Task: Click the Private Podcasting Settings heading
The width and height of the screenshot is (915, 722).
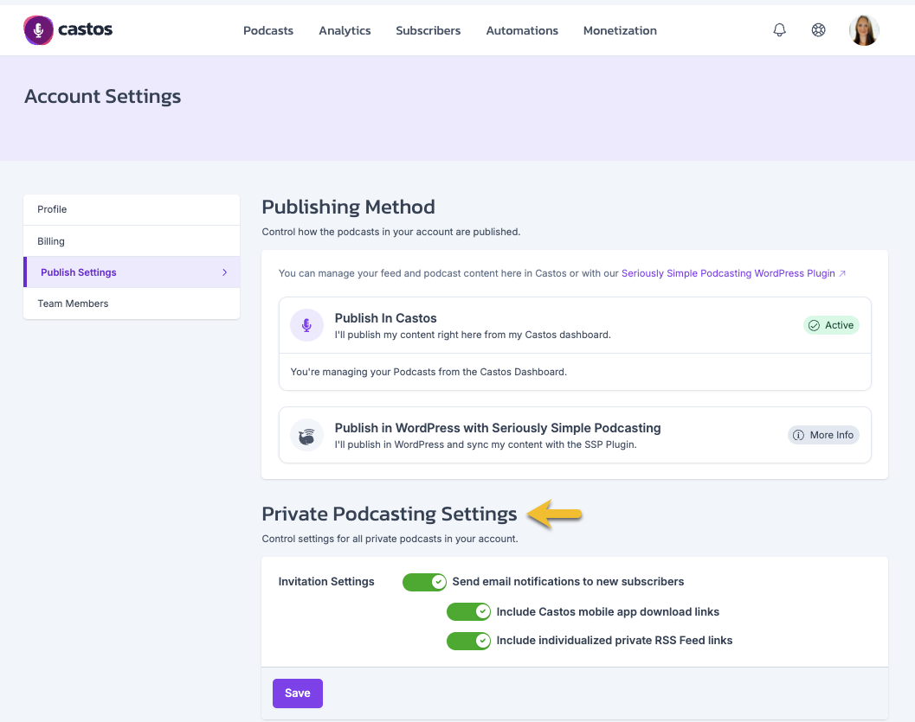Action: pos(390,514)
